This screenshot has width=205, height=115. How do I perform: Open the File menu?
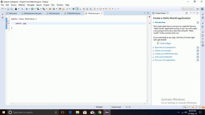coord(2,5)
